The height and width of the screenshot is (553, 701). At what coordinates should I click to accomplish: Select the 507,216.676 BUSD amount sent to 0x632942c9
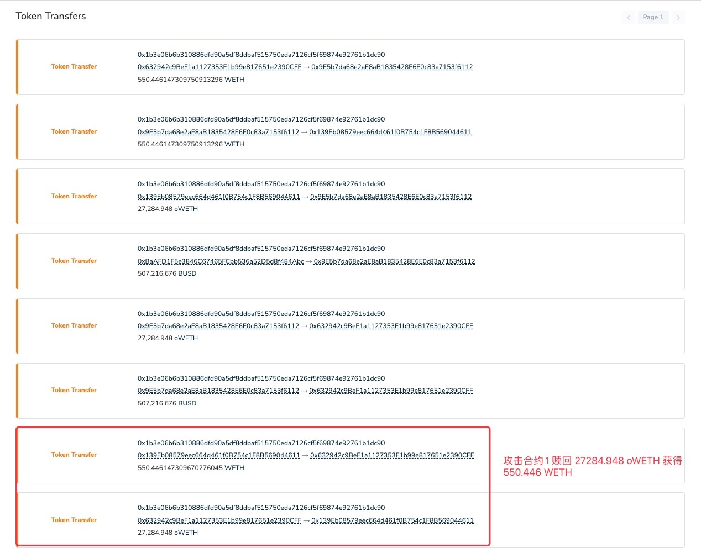click(x=167, y=403)
